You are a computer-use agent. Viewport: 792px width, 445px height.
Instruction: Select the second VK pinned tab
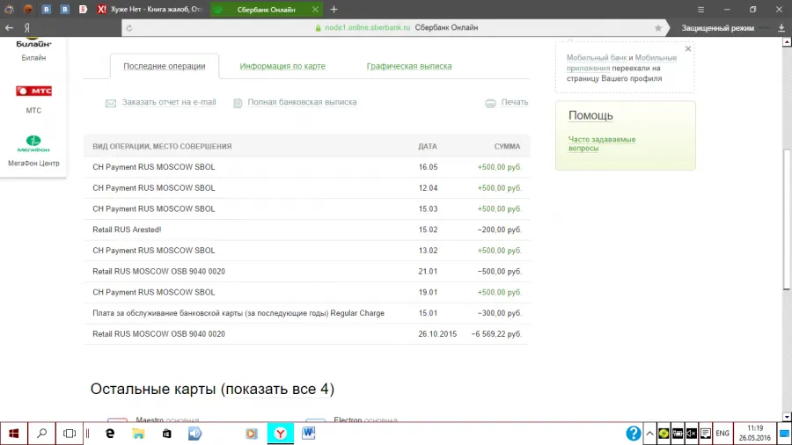(64, 9)
